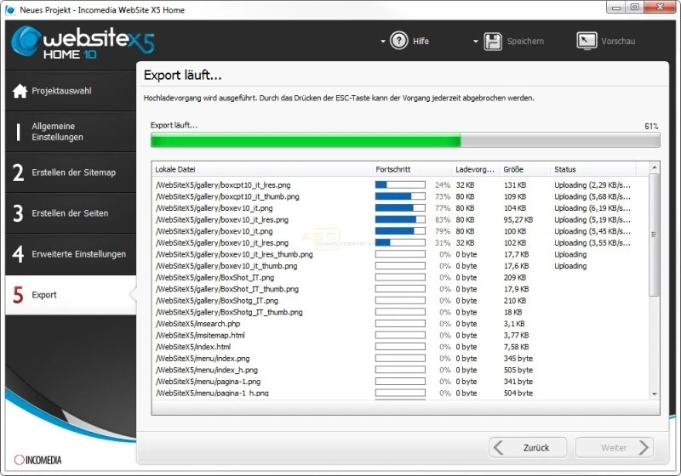Select row /WebSiteX5/index.html
The image size is (681, 476).
tap(400, 347)
